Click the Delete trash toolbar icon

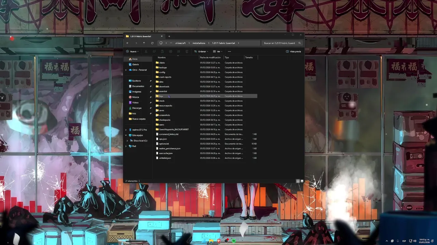pos(187,51)
